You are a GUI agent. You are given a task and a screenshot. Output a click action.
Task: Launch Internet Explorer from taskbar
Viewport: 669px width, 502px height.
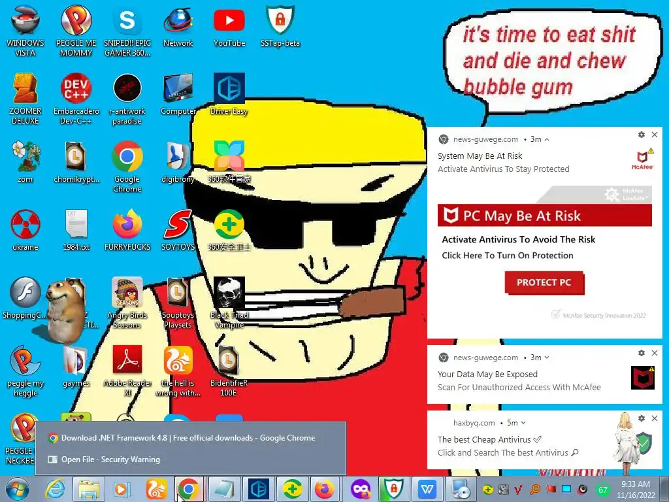(x=55, y=489)
